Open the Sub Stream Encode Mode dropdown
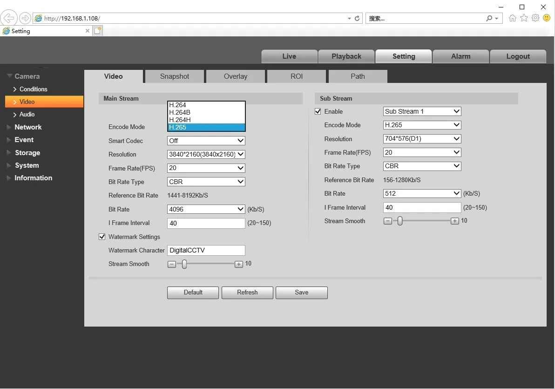This screenshot has height=389, width=555. tap(422, 125)
